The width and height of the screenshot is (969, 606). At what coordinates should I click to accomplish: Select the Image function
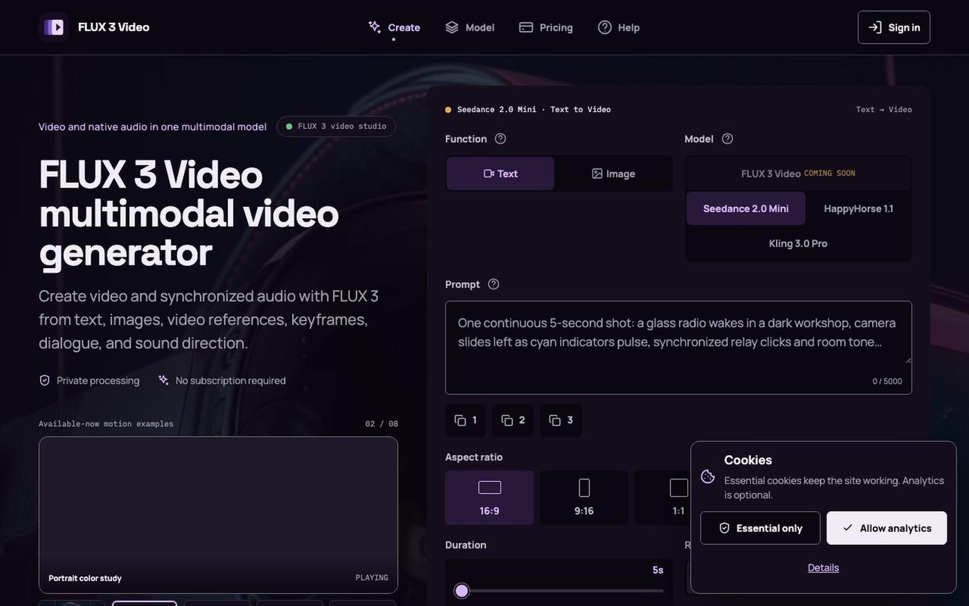click(613, 174)
